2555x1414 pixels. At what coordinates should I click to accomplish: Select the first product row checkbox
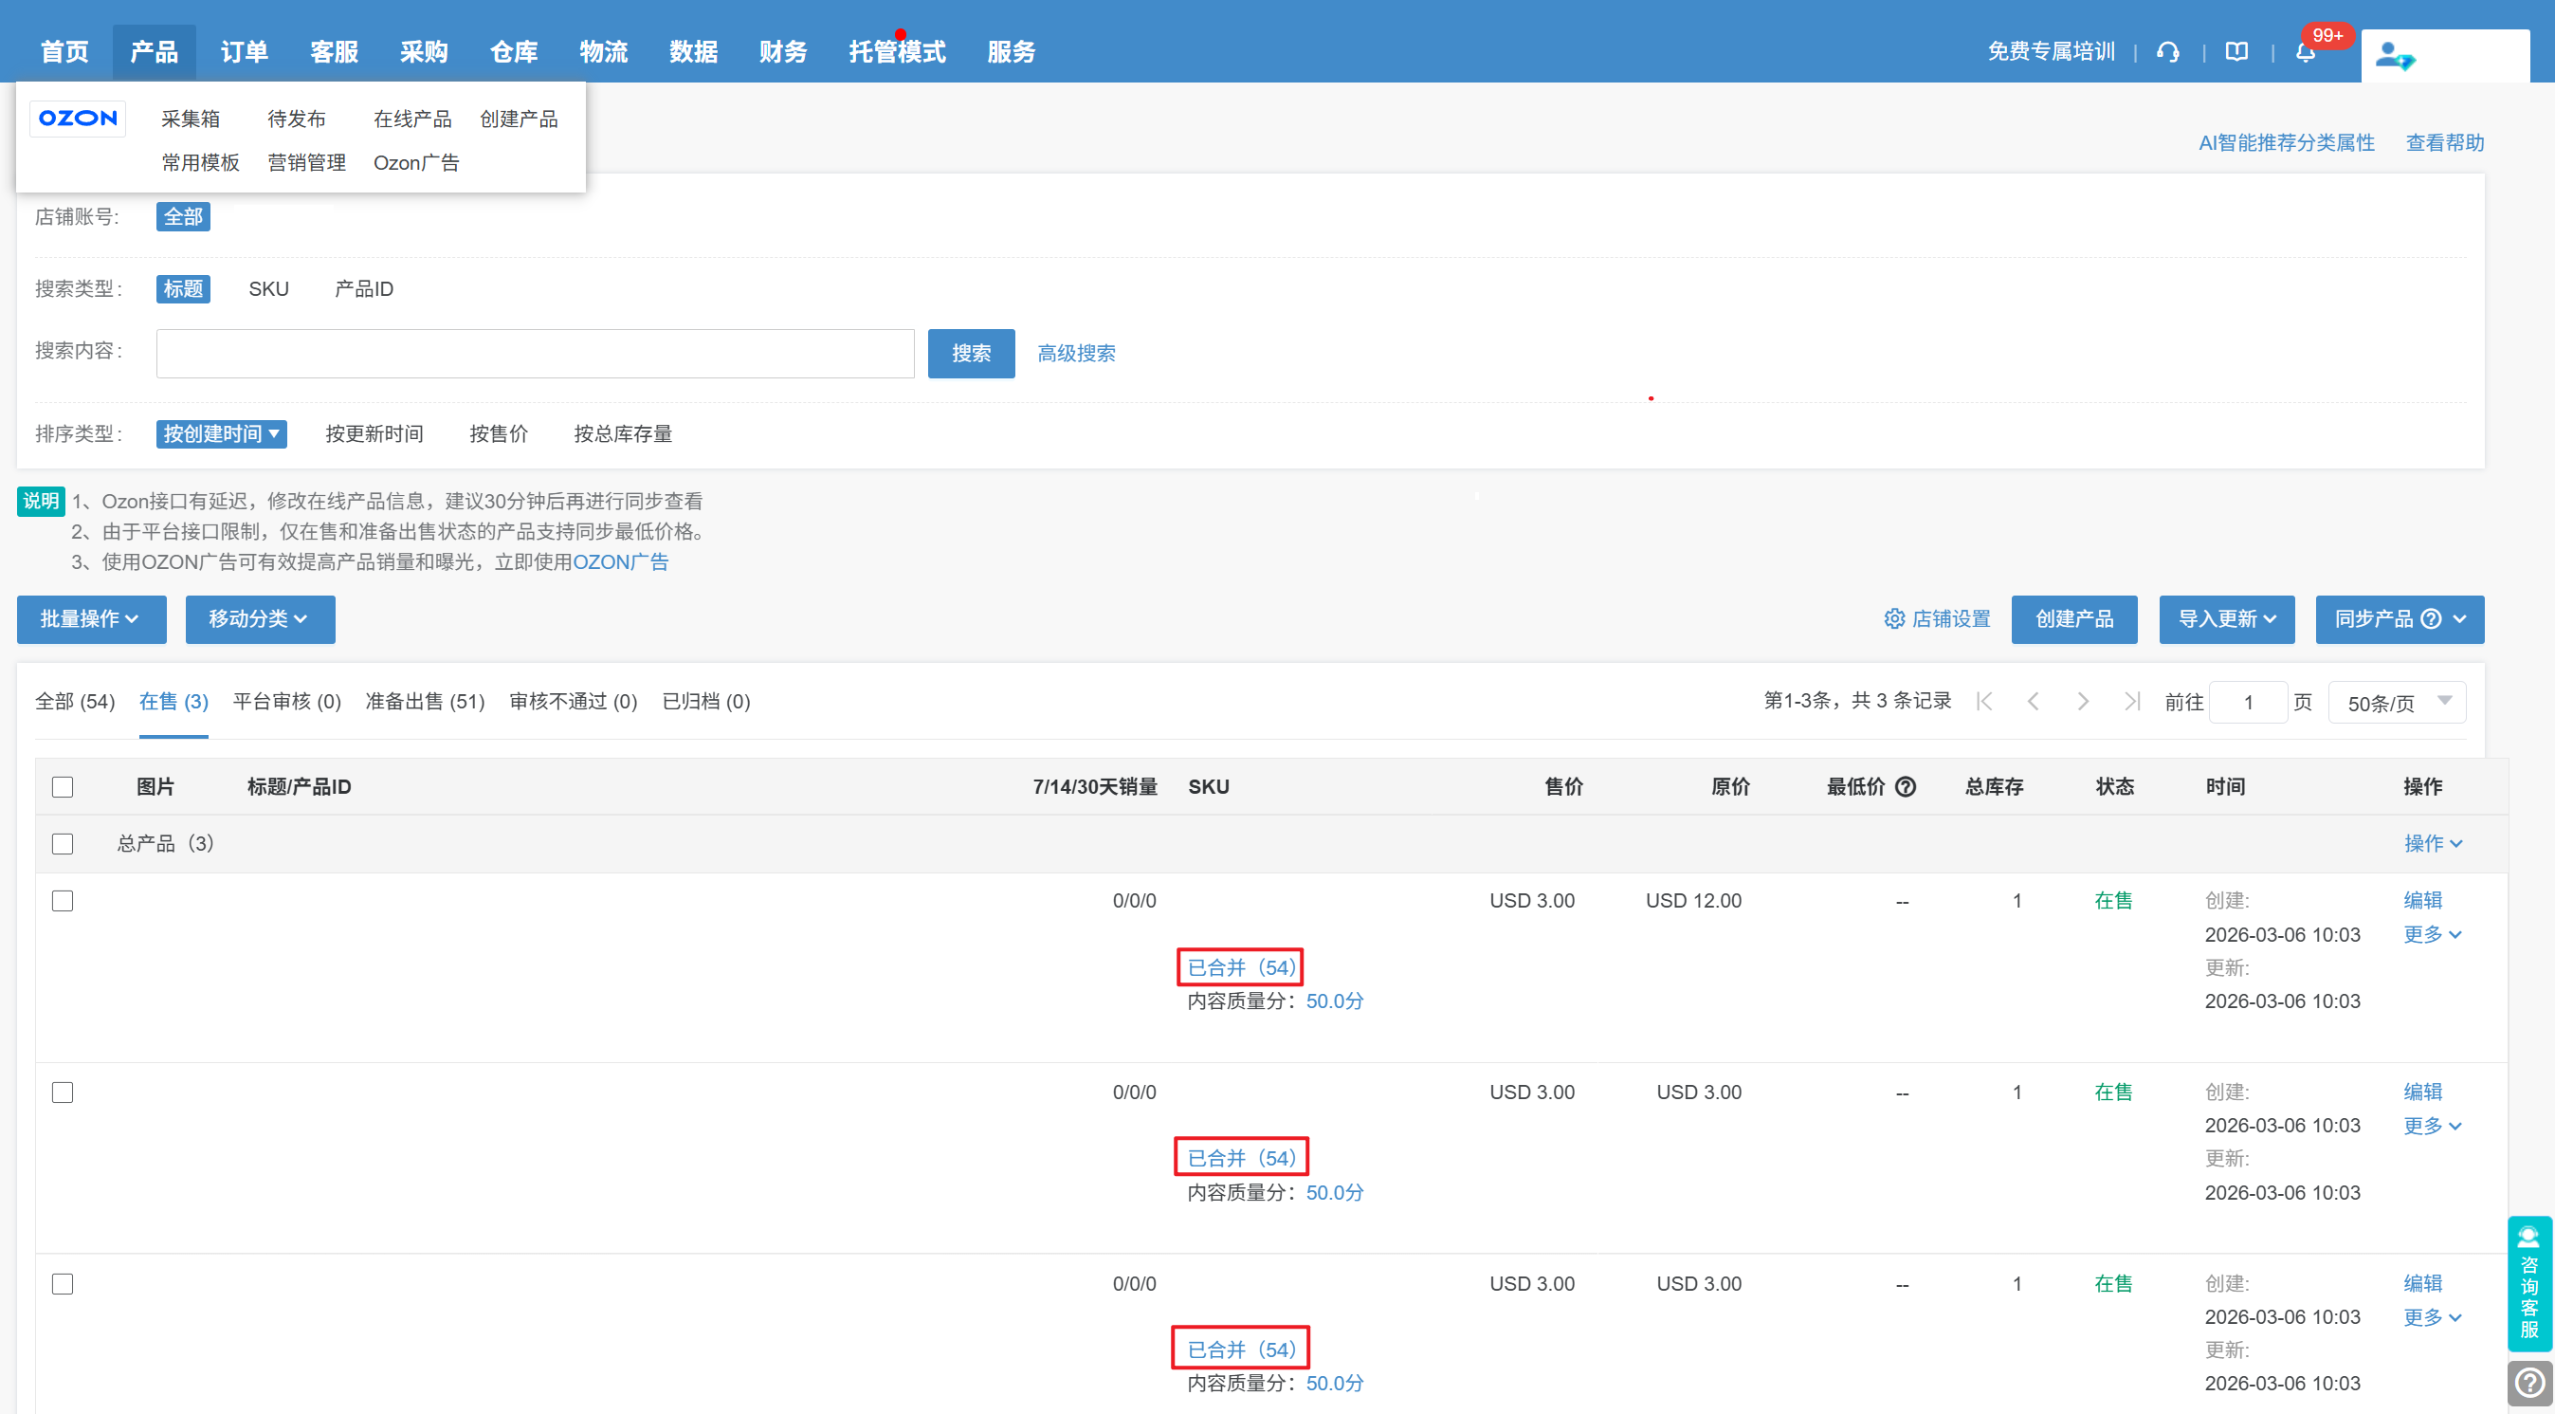click(63, 901)
